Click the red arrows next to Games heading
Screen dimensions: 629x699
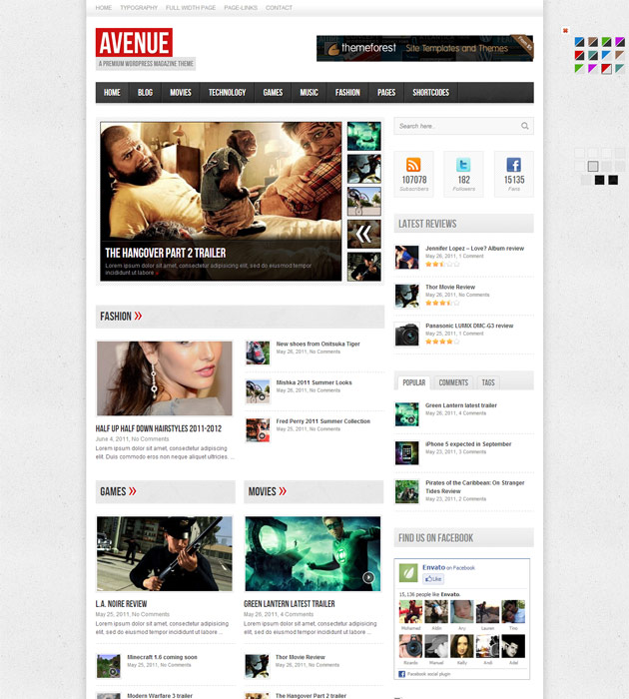[133, 491]
